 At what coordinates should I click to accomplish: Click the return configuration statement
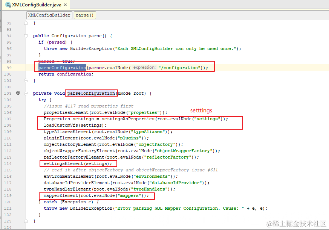click(x=66, y=74)
